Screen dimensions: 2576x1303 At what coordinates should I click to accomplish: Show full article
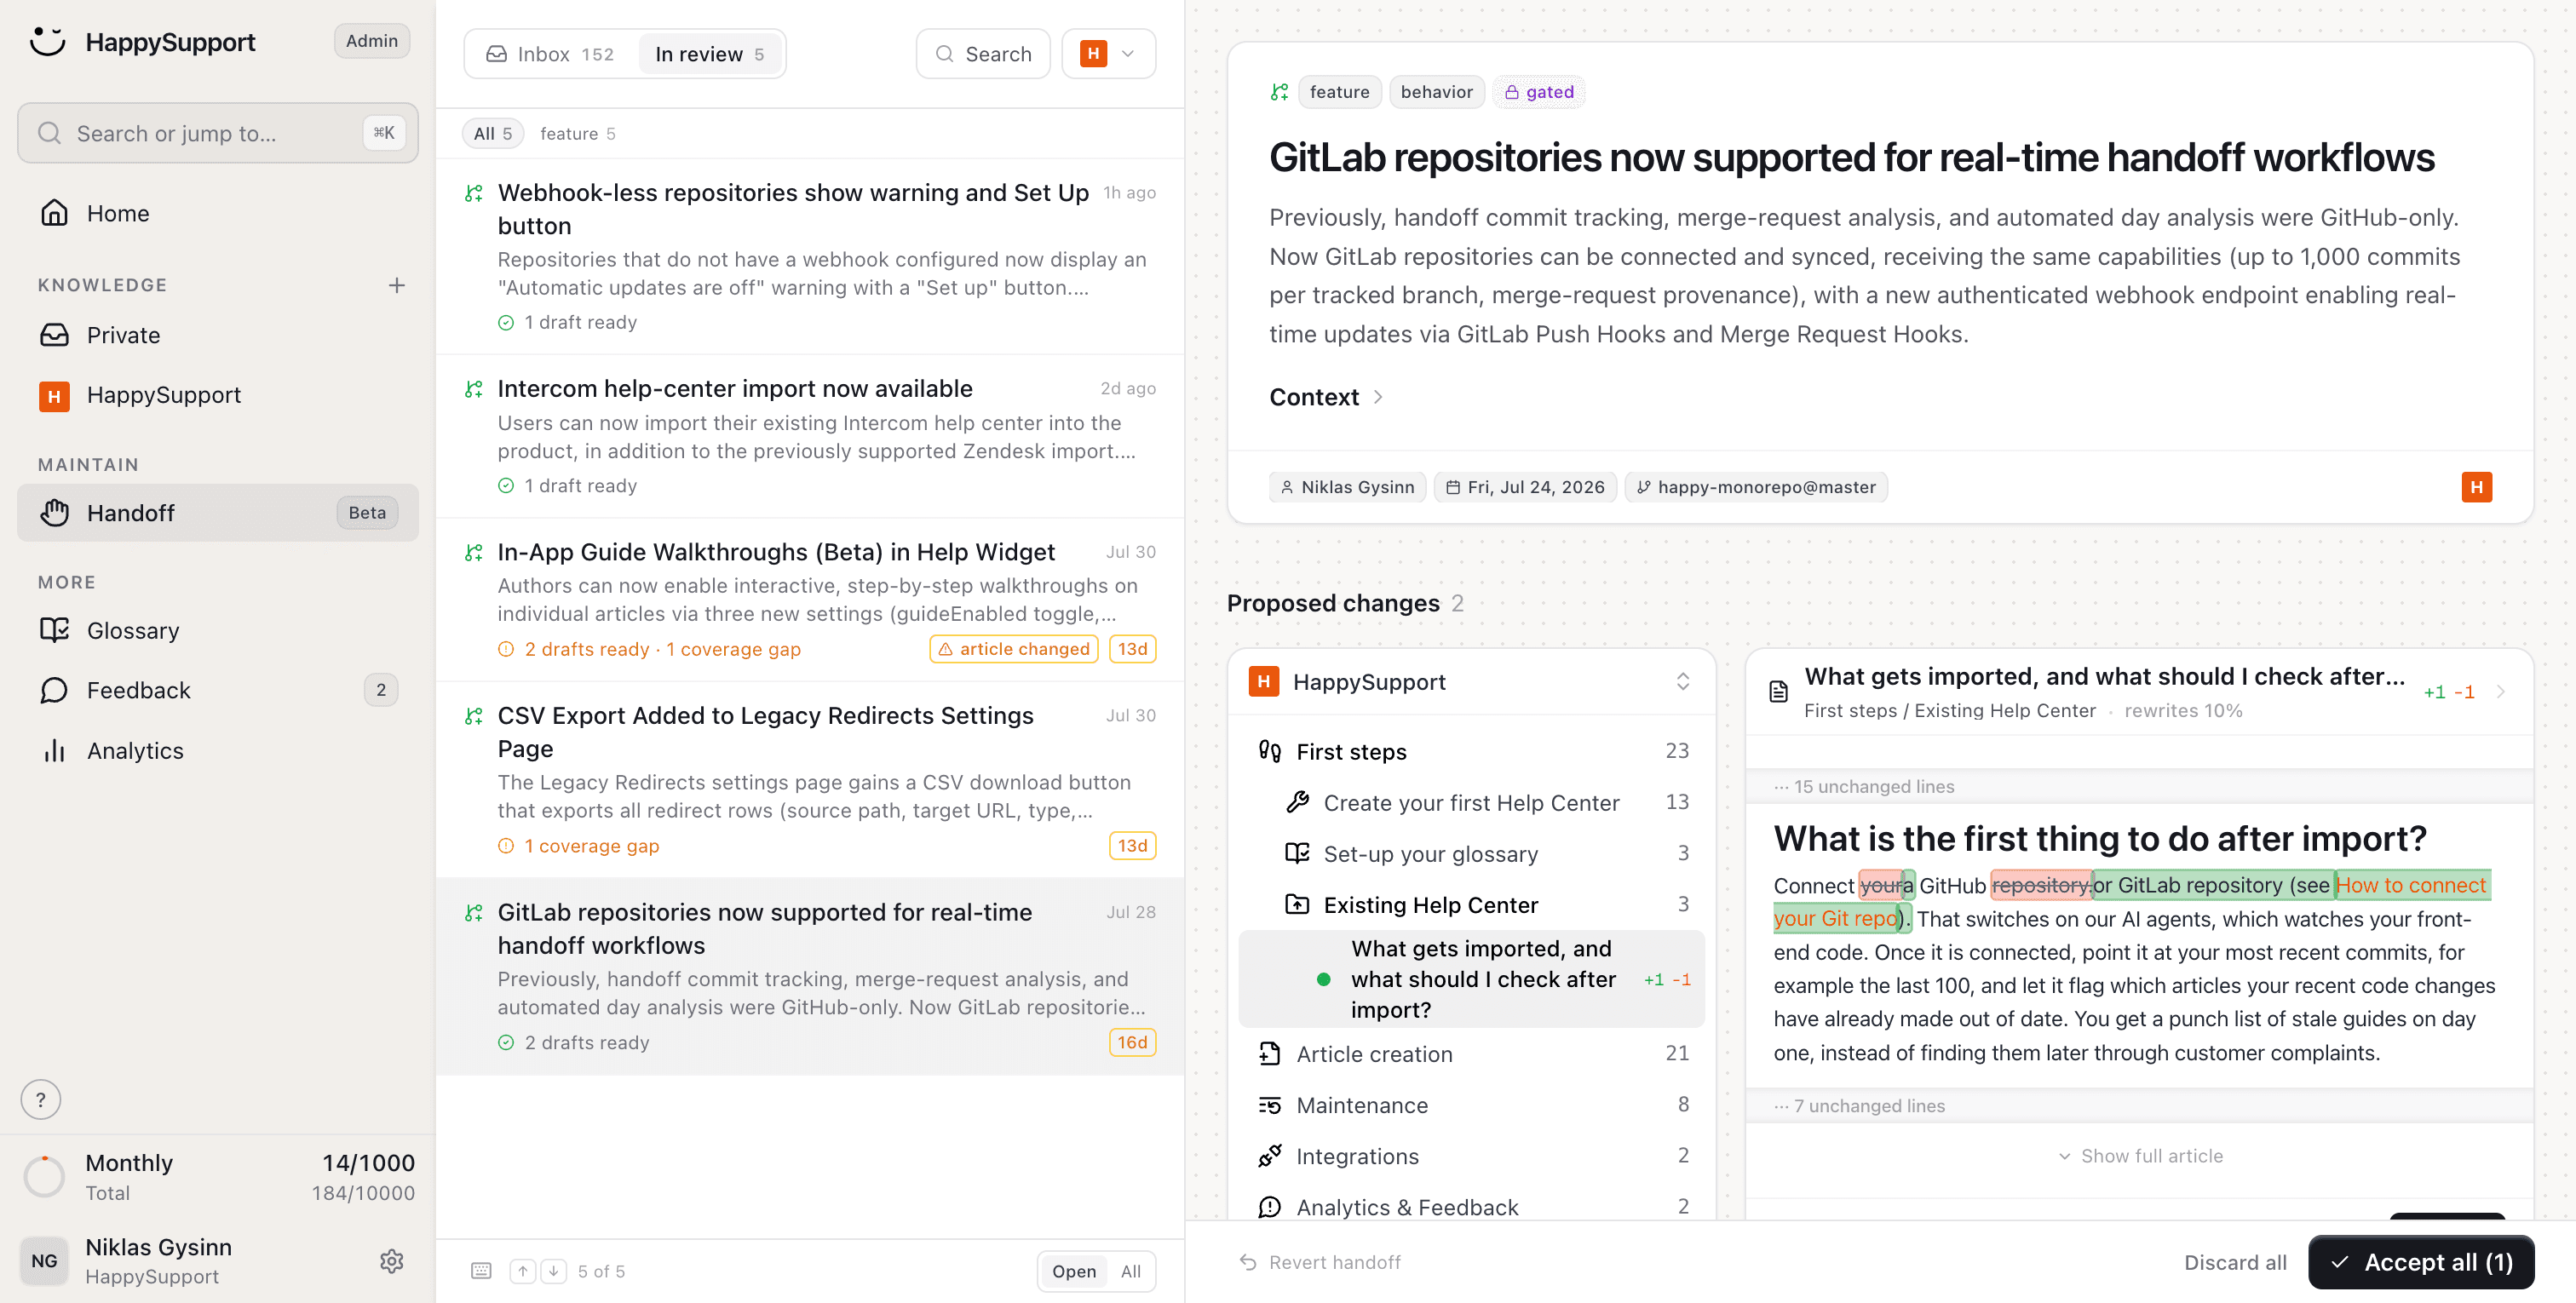[2140, 1156]
